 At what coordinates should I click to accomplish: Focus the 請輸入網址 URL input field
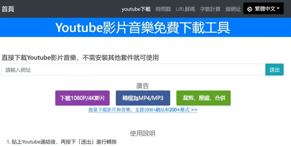pos(133,70)
